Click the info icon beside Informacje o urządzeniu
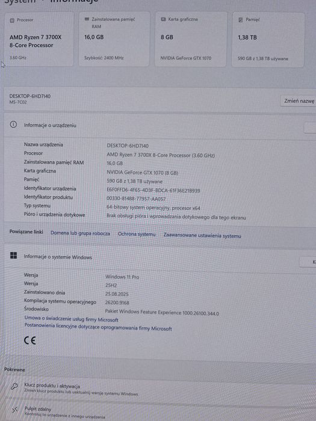The width and height of the screenshot is (316, 421). [x=13, y=124]
